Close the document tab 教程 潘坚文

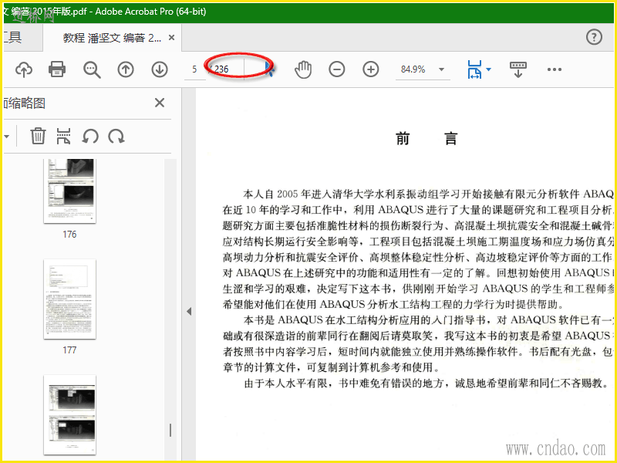(x=171, y=37)
